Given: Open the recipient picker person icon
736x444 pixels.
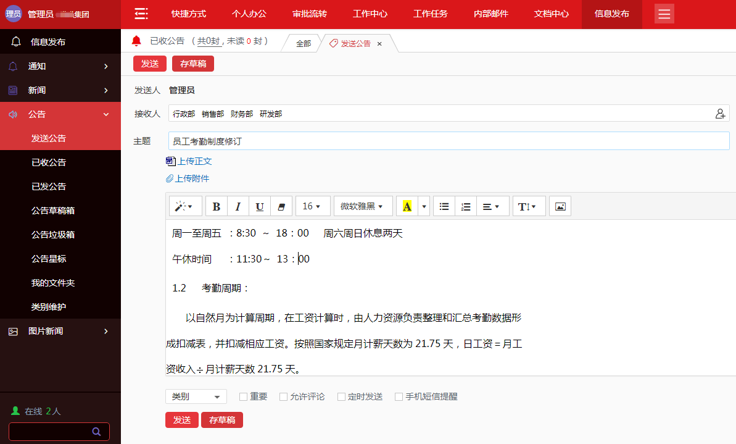Looking at the screenshot, I should [719, 113].
